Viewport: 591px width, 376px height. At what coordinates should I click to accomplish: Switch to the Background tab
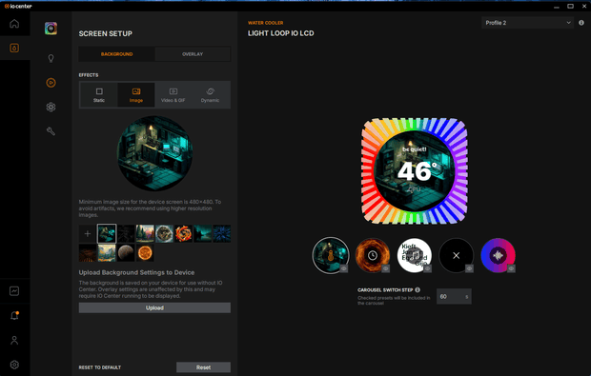[117, 54]
